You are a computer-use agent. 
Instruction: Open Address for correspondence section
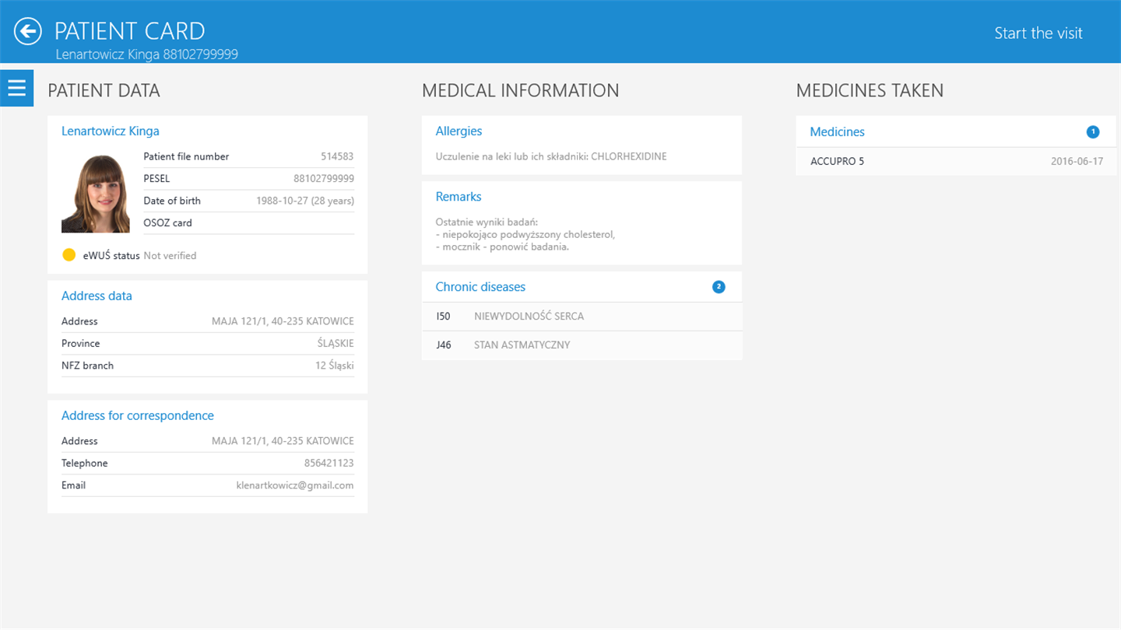click(x=138, y=415)
